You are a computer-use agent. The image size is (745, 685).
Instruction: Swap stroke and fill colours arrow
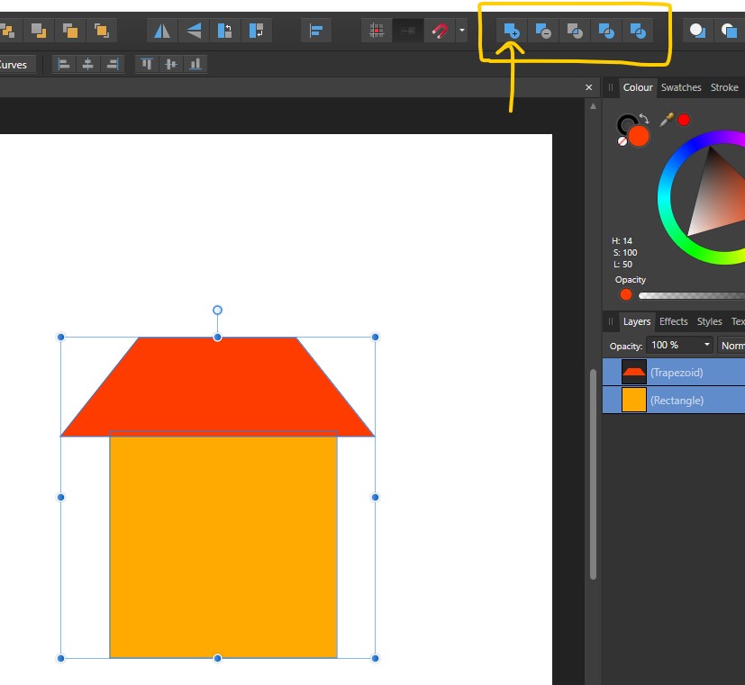(644, 118)
